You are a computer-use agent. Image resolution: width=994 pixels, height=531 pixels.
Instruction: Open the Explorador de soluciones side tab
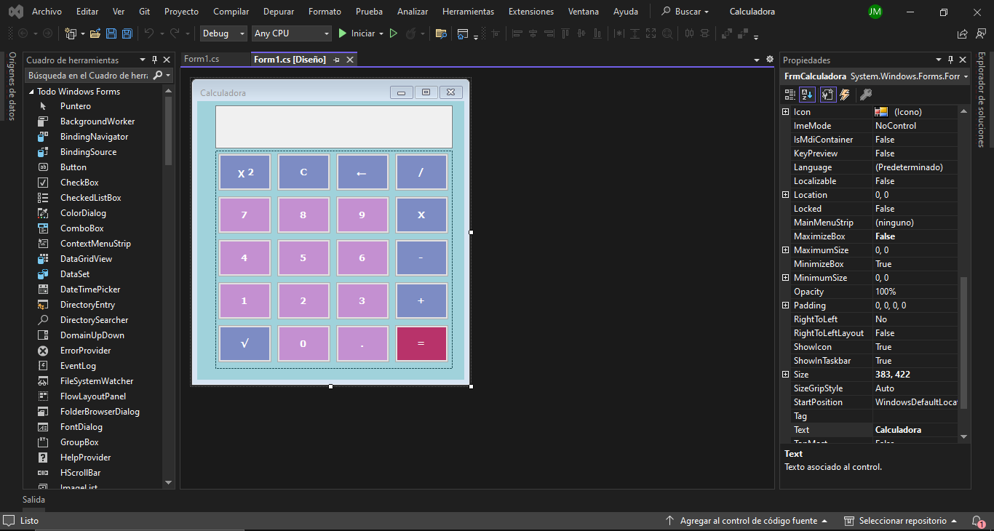click(982, 100)
